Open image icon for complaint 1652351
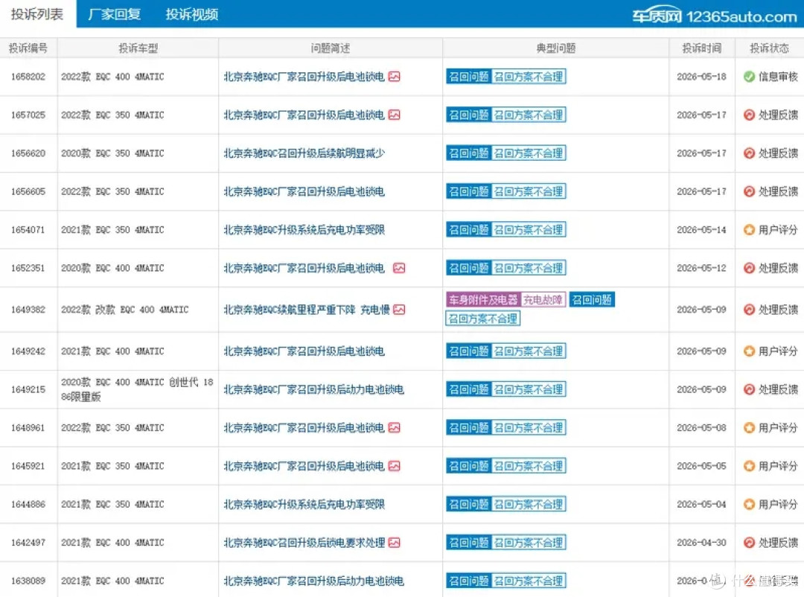 (399, 268)
